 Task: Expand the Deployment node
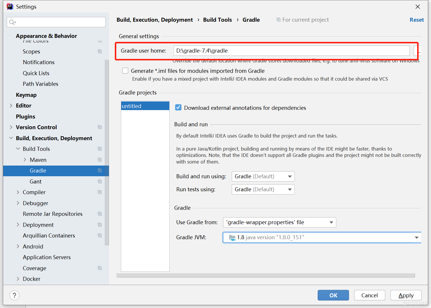[x=18, y=225]
